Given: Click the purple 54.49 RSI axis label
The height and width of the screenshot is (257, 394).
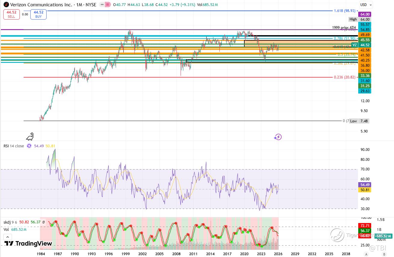Looking at the screenshot, I should tap(365, 185).
